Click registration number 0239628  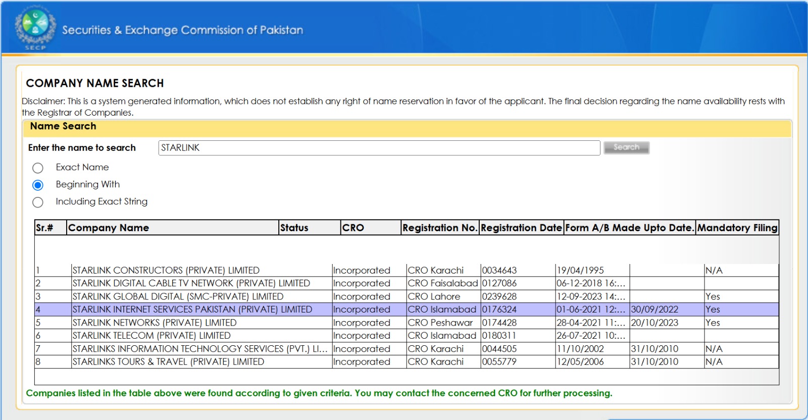pyautogui.click(x=499, y=296)
